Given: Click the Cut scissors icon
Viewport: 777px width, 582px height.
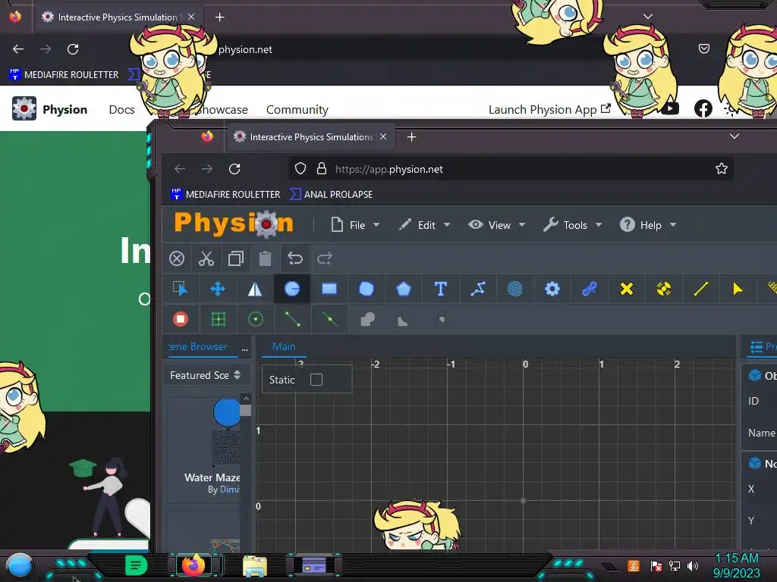Looking at the screenshot, I should pyautogui.click(x=206, y=258).
